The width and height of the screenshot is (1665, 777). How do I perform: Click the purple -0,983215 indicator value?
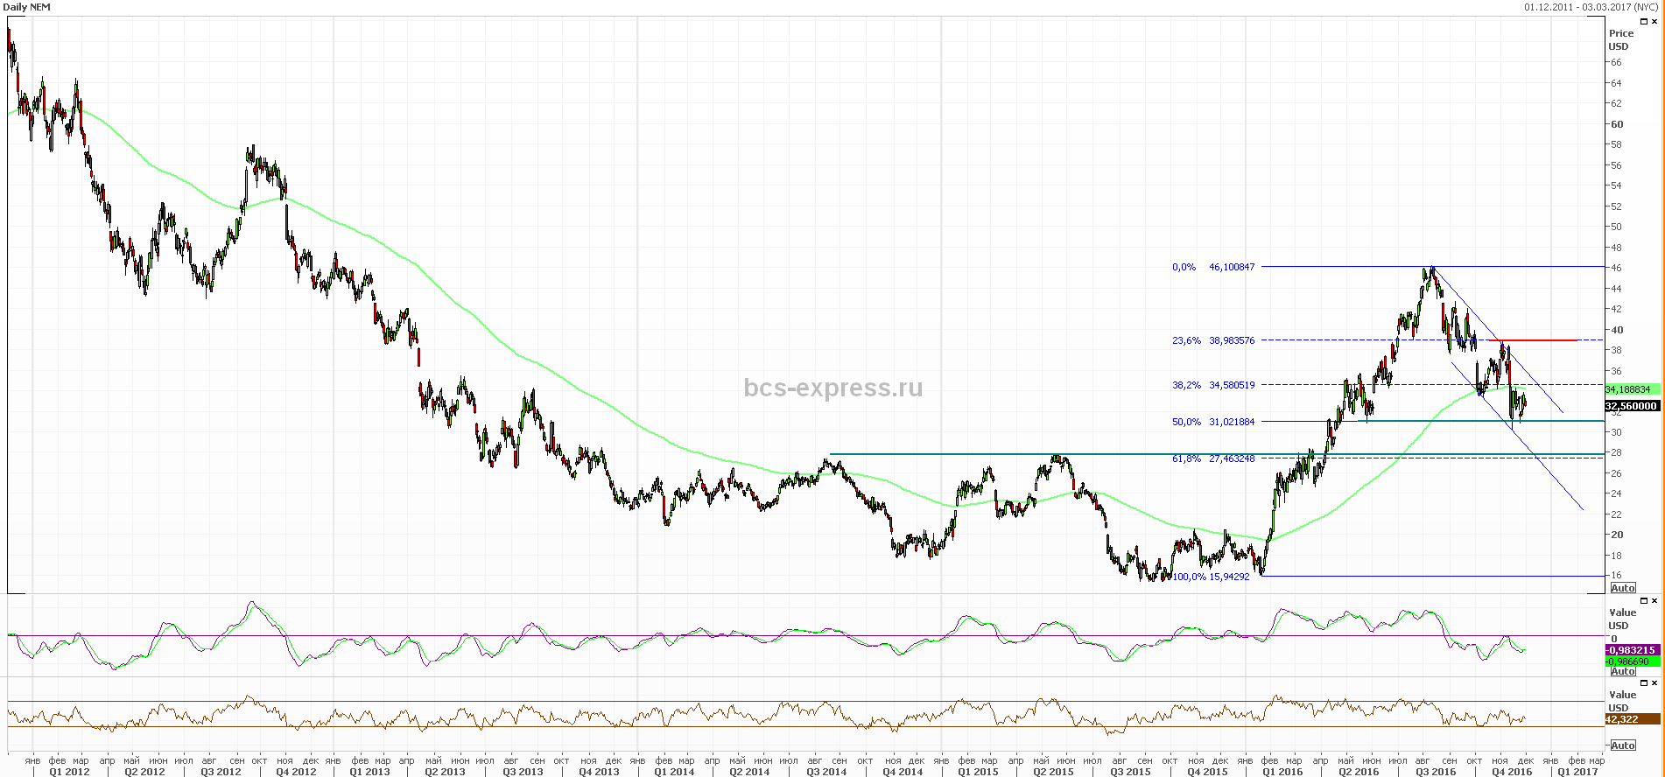(1630, 650)
